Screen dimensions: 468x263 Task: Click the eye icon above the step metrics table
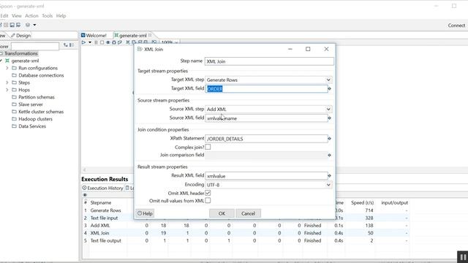click(x=85, y=195)
